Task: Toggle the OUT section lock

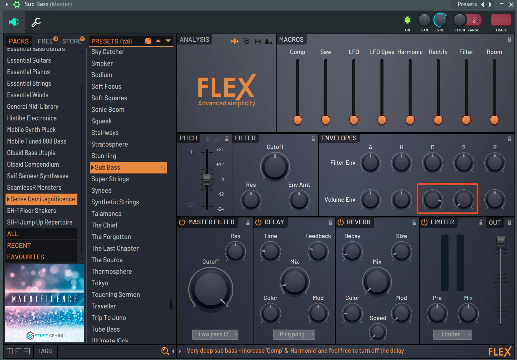Action: pyautogui.click(x=509, y=222)
